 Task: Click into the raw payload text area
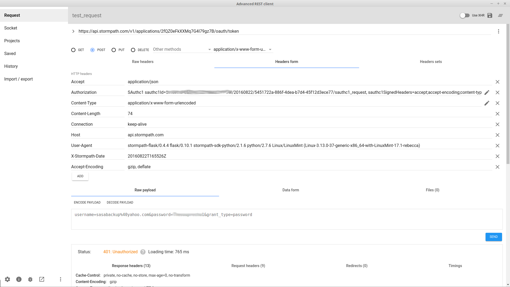[287, 219]
